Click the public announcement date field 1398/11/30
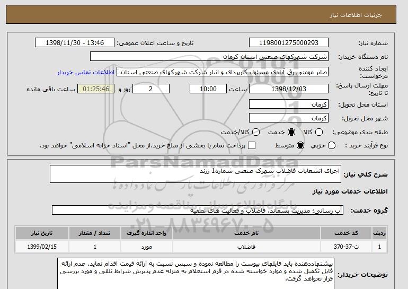408x289 pixels. point(75,43)
